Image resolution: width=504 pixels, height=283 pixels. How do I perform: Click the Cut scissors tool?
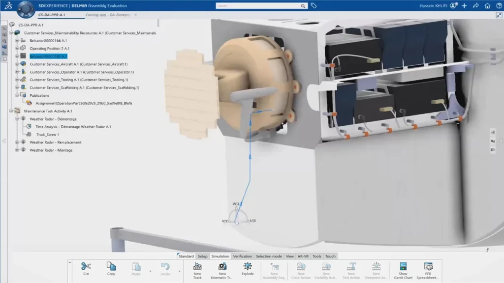coord(86,269)
